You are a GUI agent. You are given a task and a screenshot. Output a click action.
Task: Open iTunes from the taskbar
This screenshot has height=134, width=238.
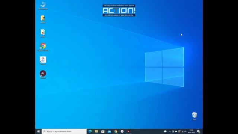click(x=122, y=131)
